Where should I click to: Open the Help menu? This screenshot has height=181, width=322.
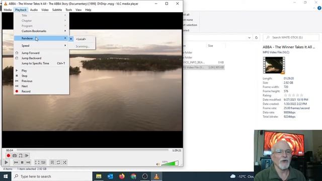[88, 10]
